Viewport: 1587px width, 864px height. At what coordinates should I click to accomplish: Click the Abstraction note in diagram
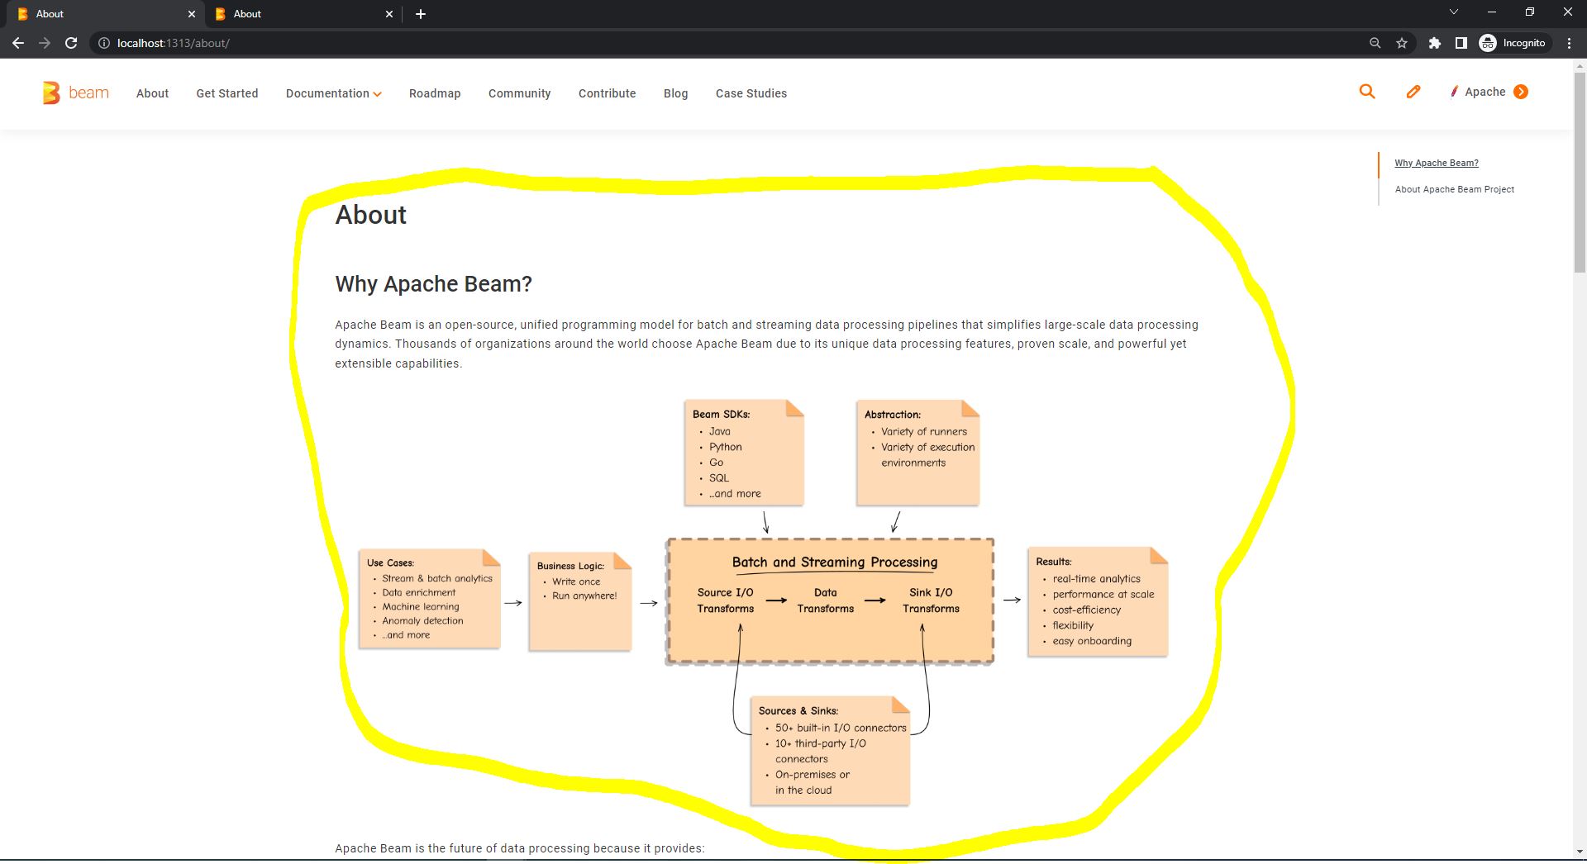pos(917,453)
